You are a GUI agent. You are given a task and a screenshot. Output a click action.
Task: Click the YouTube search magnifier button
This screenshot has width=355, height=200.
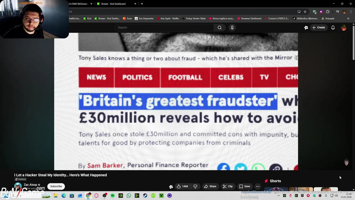coord(219,27)
